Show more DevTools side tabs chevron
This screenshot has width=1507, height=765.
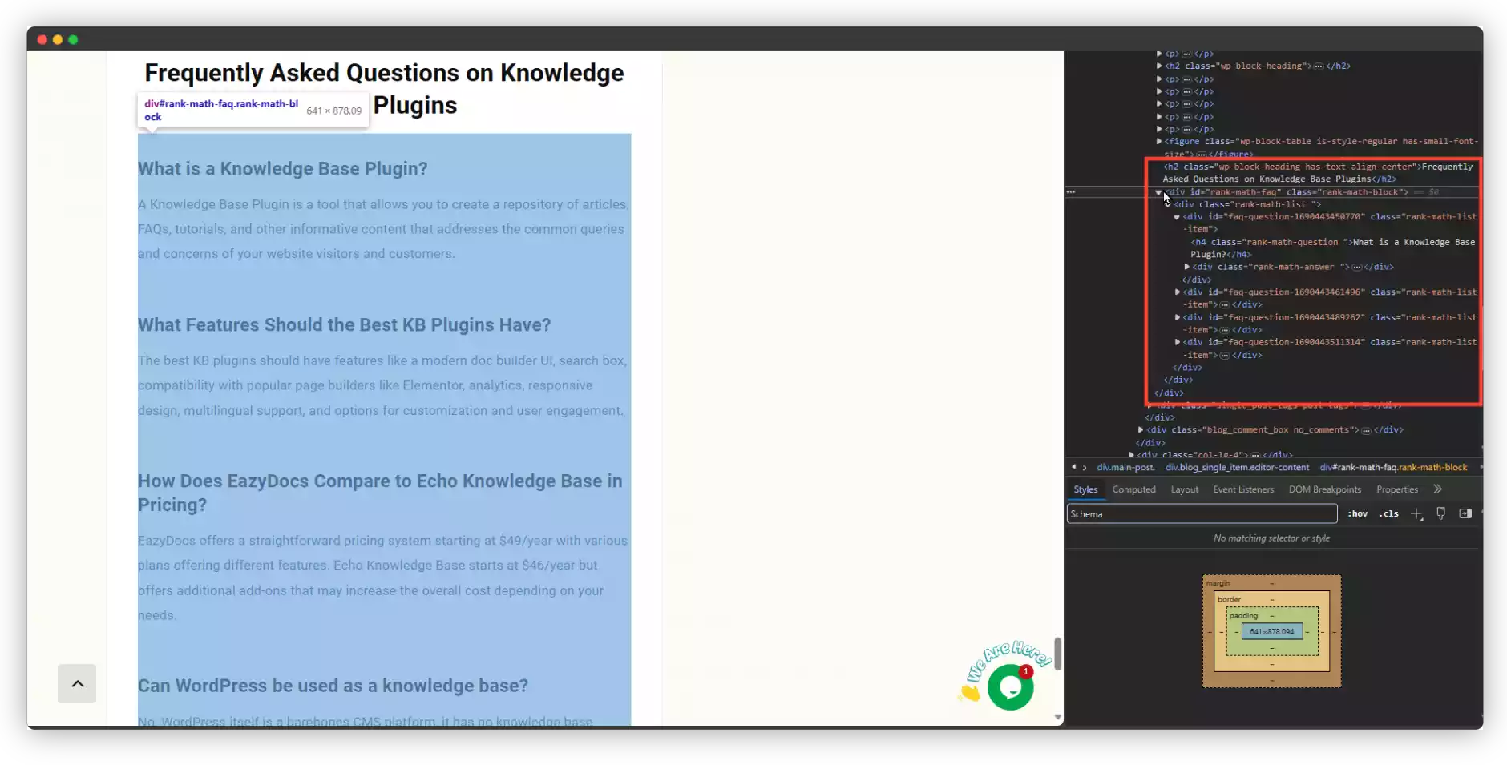(x=1437, y=489)
